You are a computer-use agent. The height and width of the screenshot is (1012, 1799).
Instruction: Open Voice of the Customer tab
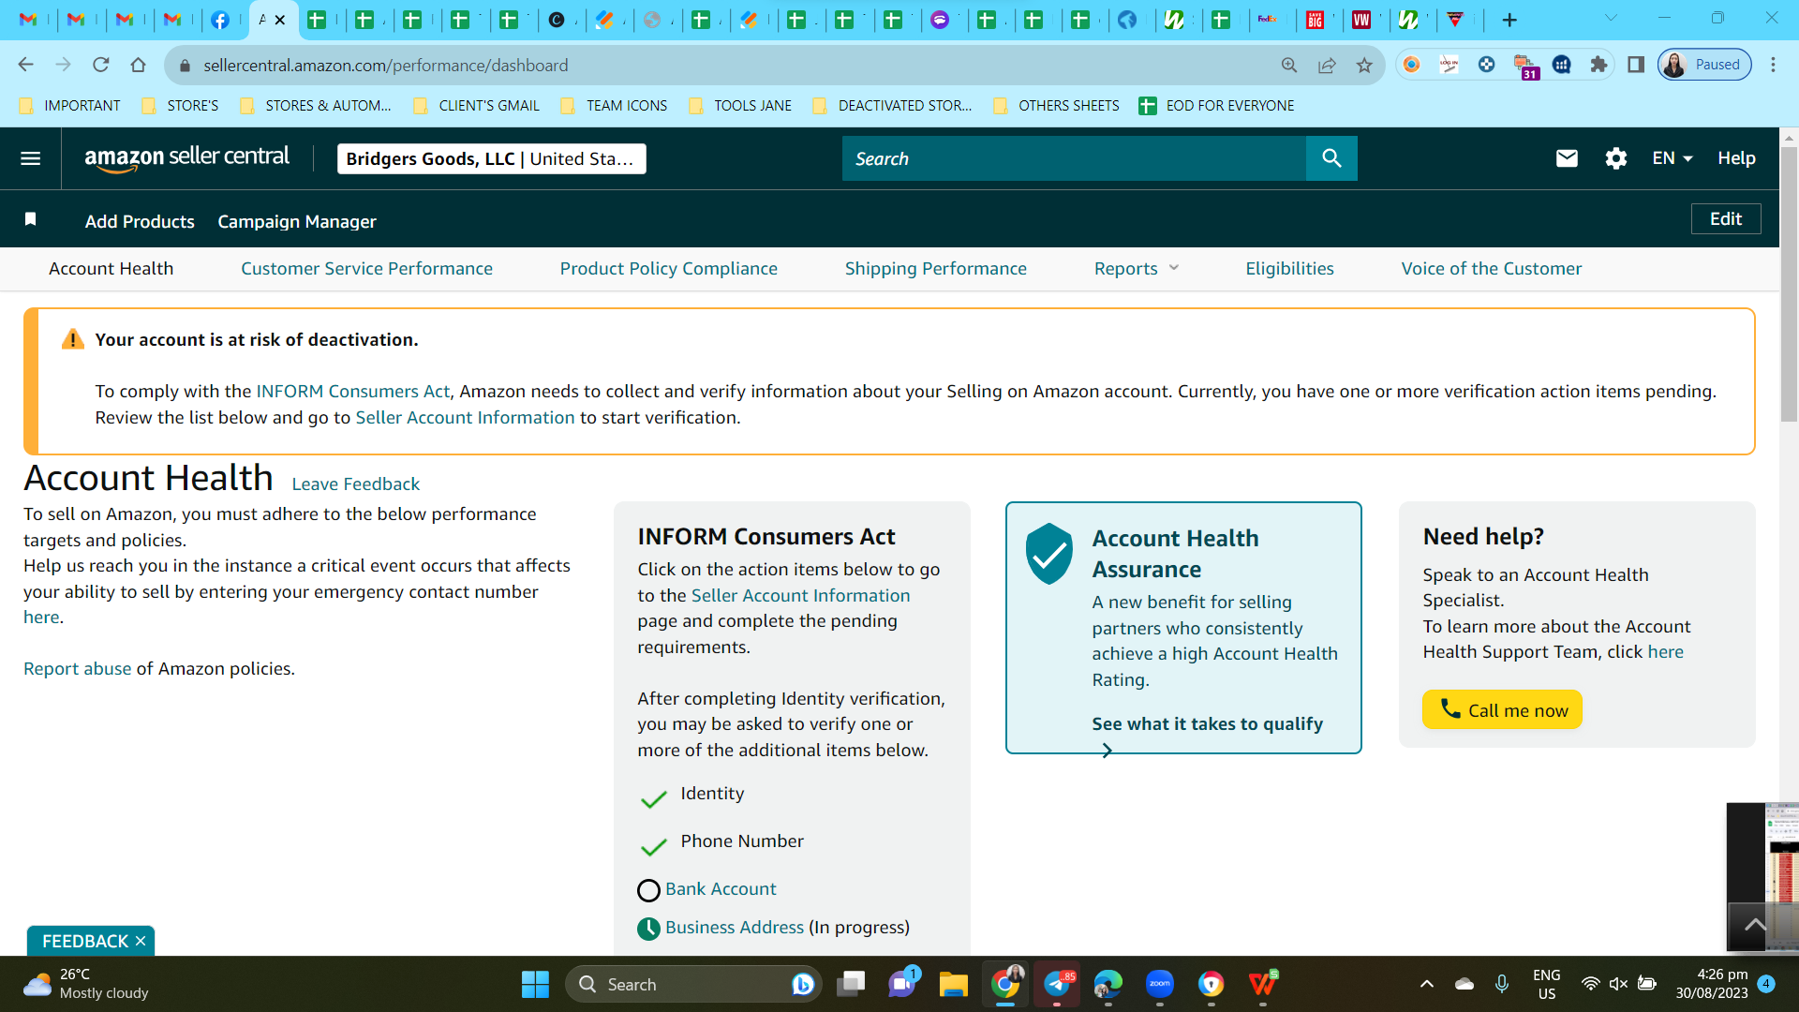[x=1491, y=269]
